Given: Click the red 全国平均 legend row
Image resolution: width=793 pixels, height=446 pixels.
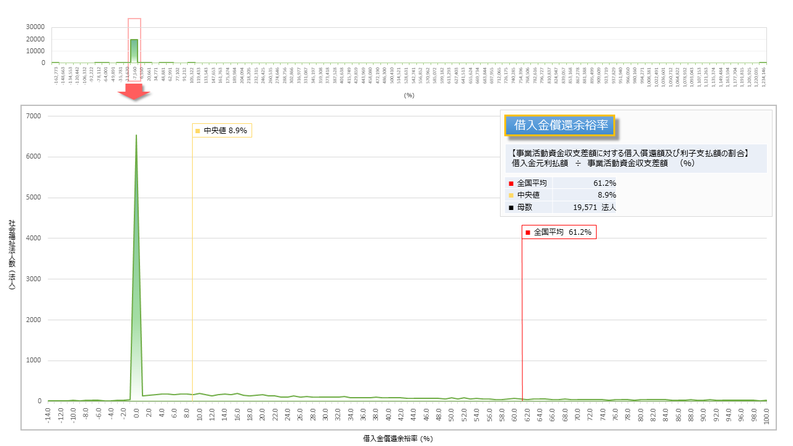Looking at the screenshot, I should (x=562, y=183).
